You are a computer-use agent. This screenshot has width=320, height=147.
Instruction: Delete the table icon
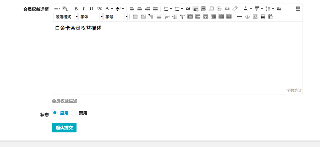click(x=144, y=17)
